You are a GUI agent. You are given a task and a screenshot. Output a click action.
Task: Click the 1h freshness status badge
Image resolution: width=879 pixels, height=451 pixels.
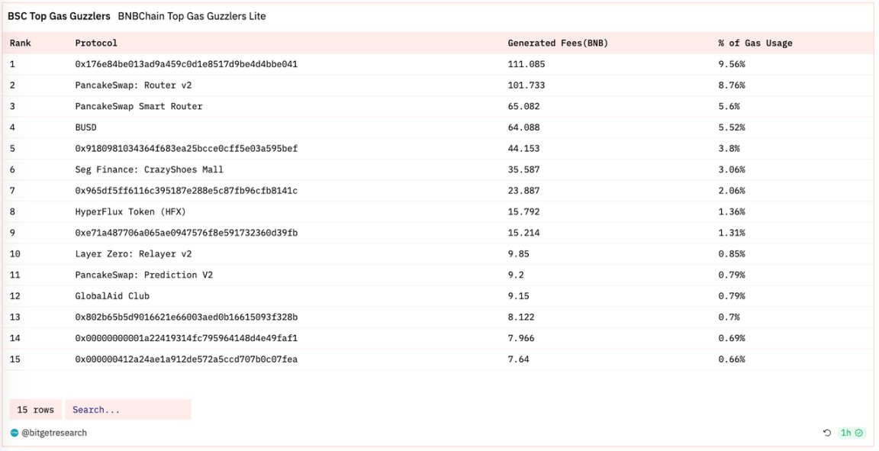[851, 433]
